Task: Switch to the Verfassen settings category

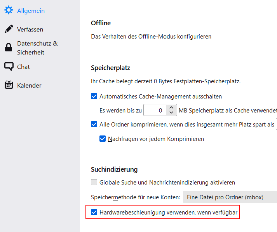Action: pyautogui.click(x=30, y=29)
